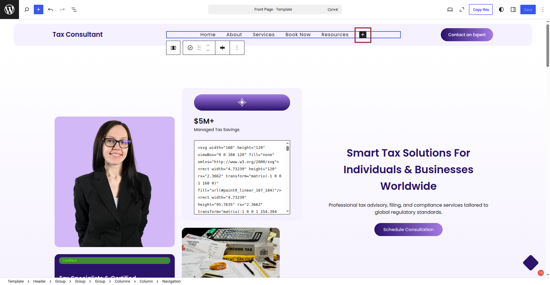Click the Copy this button
This screenshot has height=285, width=550.
point(481,9)
